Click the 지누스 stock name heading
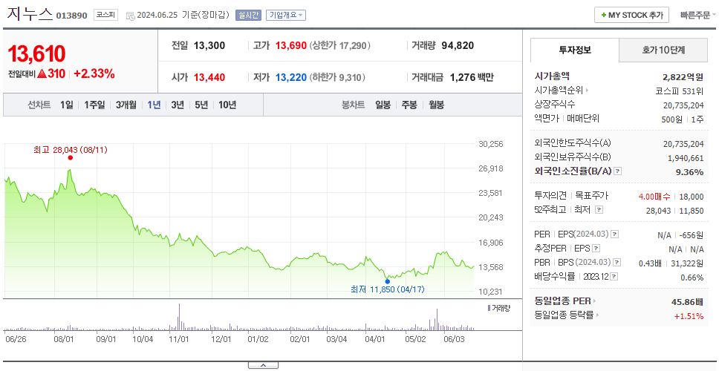Screen dimensions: 719x371 pos(30,14)
